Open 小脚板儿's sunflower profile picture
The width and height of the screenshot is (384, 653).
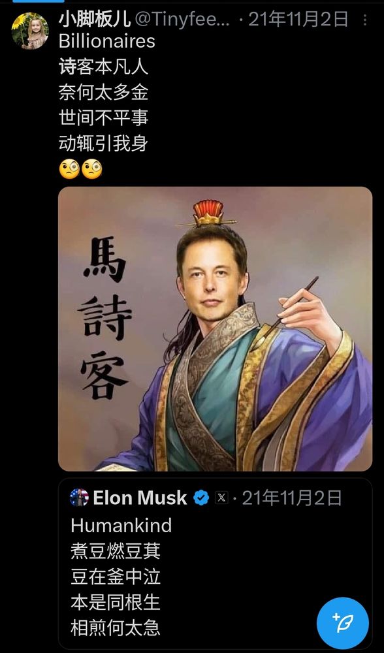[x=30, y=31]
